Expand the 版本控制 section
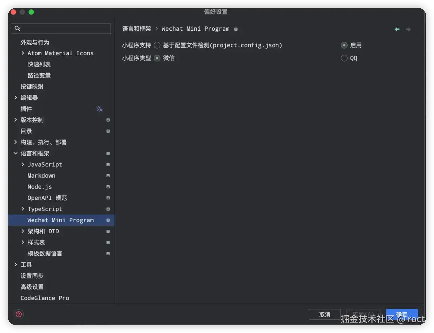The image size is (434, 333). pos(16,120)
